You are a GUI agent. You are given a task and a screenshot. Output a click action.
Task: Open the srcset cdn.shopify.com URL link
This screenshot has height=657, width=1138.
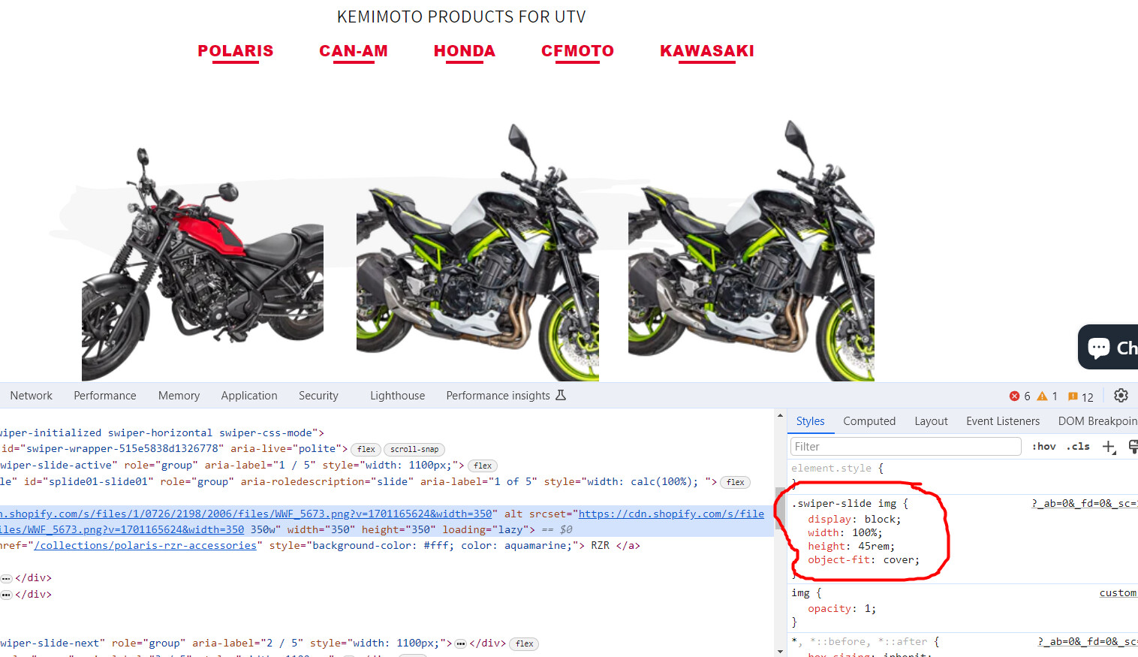pos(671,514)
